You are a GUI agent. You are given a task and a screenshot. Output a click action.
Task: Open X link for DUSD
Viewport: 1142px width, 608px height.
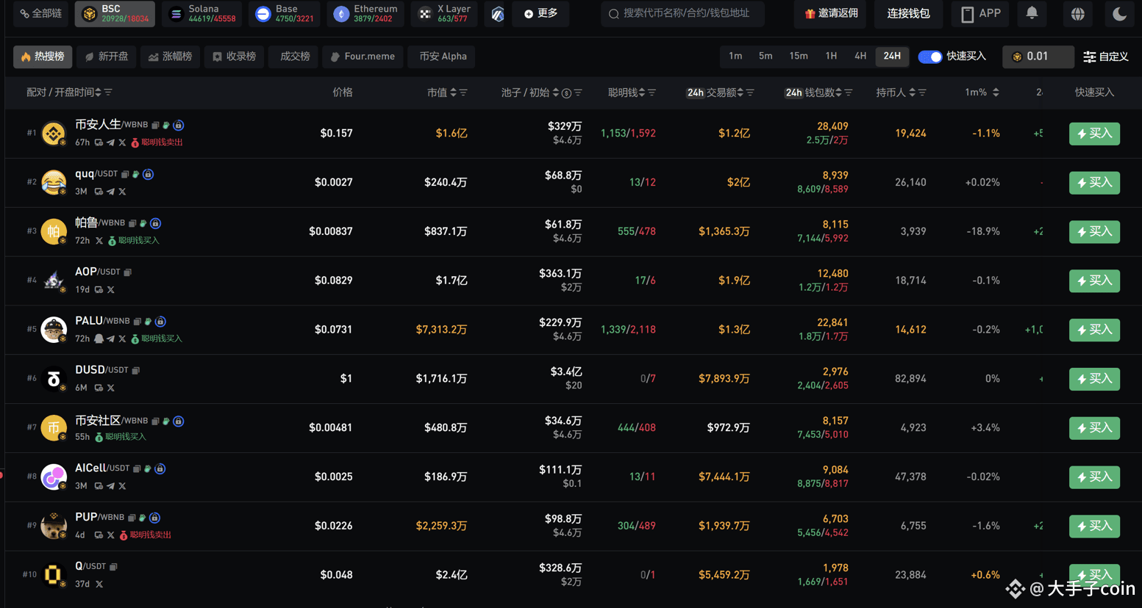click(110, 388)
